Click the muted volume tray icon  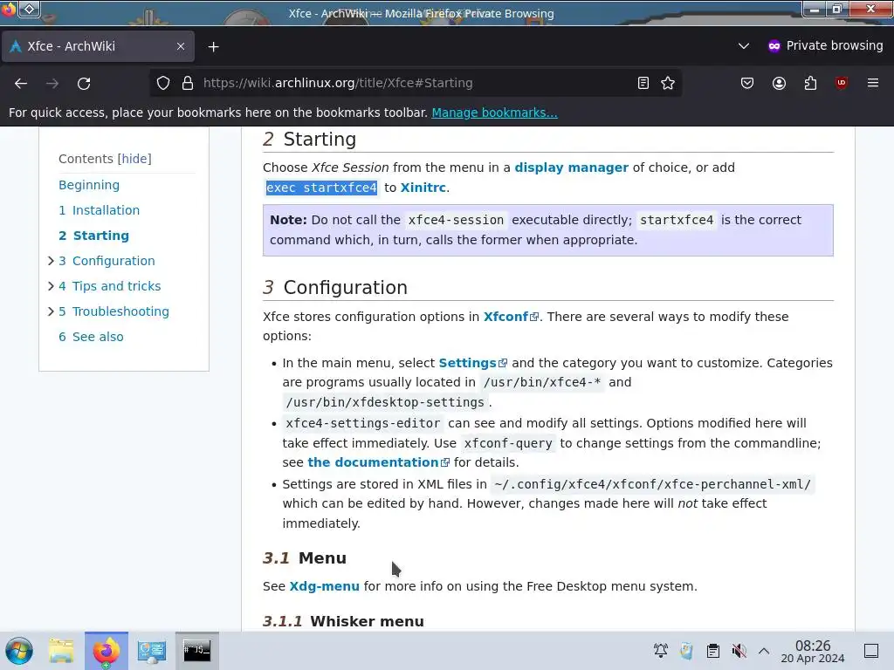(739, 651)
